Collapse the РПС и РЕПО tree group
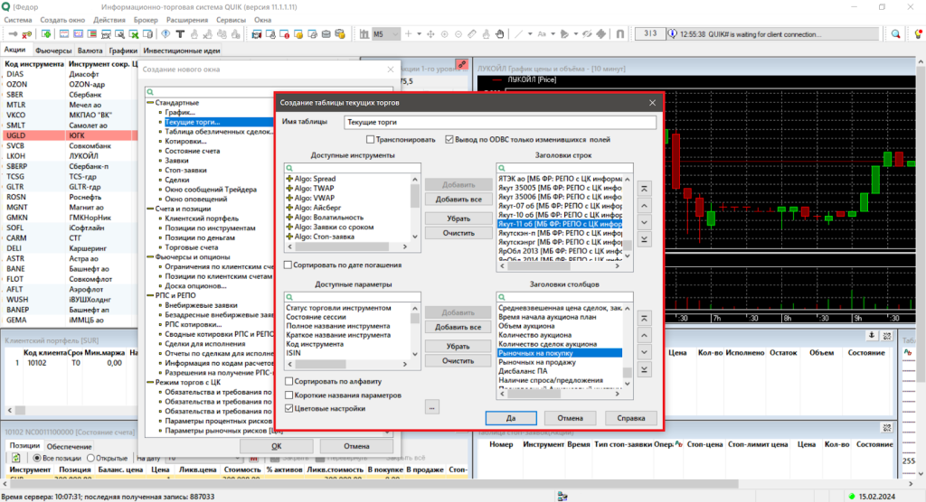The image size is (926, 502). 150,295
